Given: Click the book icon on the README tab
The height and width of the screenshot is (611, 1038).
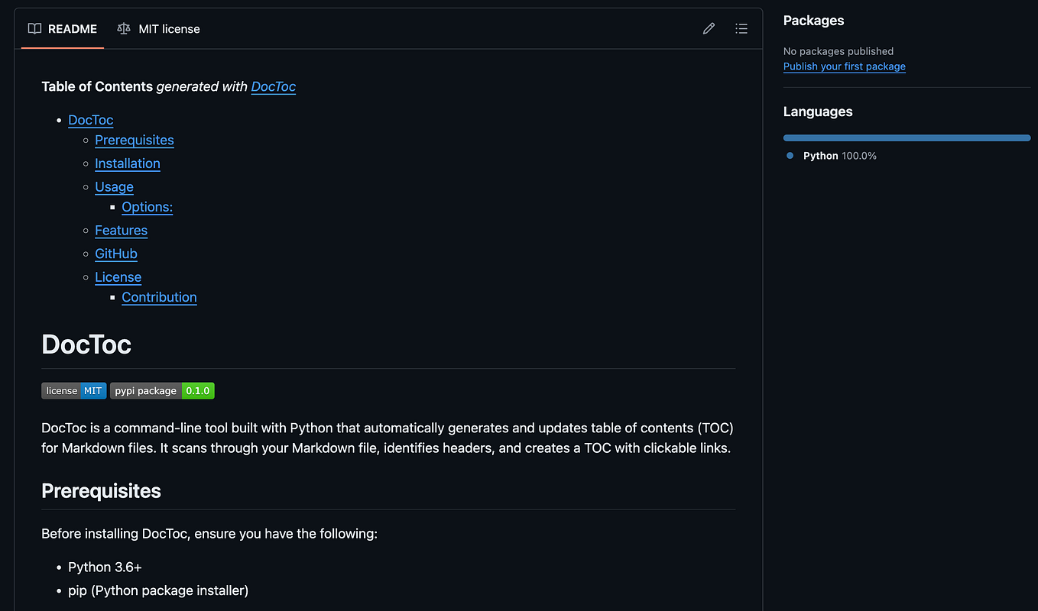Looking at the screenshot, I should point(34,28).
